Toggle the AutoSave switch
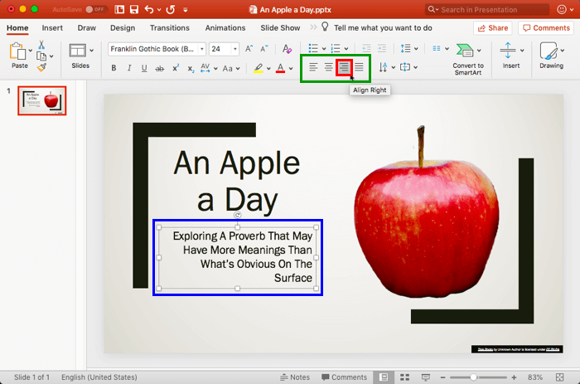 click(x=95, y=9)
